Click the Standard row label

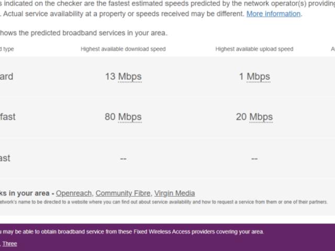[6, 76]
